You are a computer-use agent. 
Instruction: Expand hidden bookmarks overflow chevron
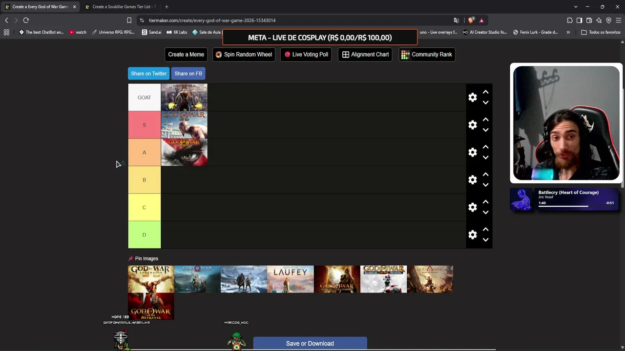pos(568,32)
